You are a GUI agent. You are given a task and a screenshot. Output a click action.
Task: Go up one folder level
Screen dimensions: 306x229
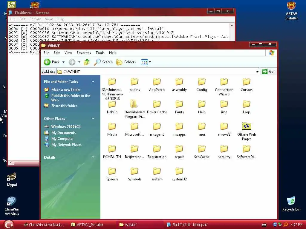point(87,62)
